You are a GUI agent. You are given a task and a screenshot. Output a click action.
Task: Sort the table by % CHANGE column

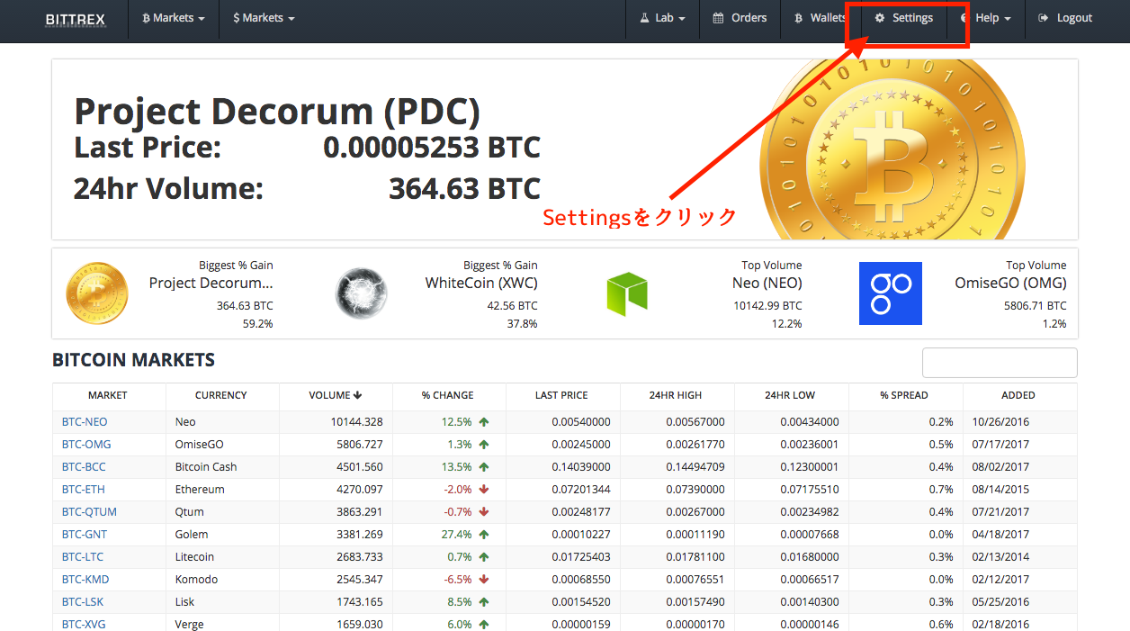click(x=448, y=395)
